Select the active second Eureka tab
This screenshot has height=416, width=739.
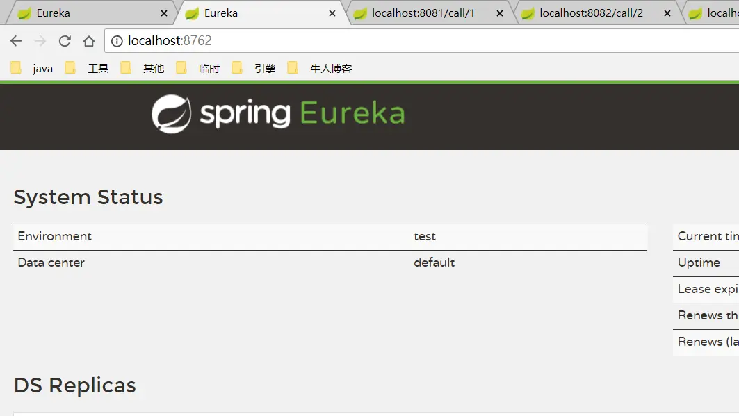tap(259, 13)
